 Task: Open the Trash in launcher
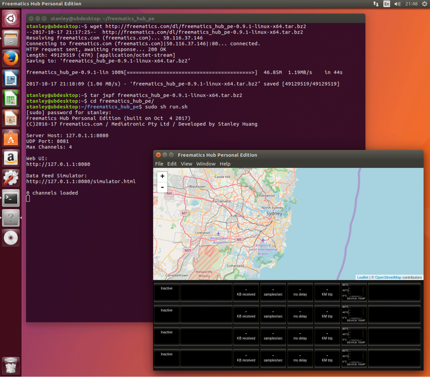[x=11, y=365]
